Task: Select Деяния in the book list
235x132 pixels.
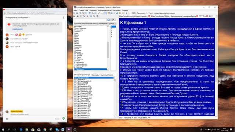Action: 77,60
